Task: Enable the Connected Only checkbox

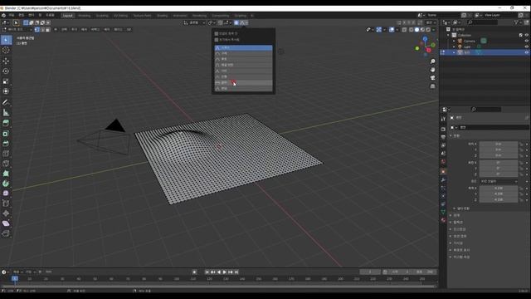Action: tap(217, 33)
